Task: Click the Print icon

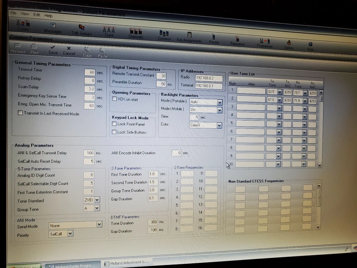Action: click(x=34, y=49)
